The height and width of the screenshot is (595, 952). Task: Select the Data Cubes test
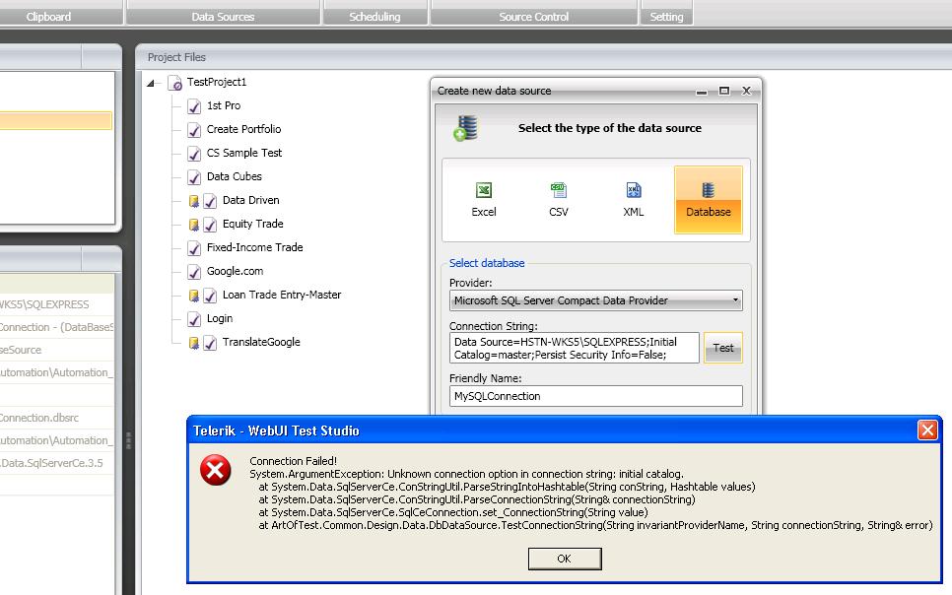(235, 176)
